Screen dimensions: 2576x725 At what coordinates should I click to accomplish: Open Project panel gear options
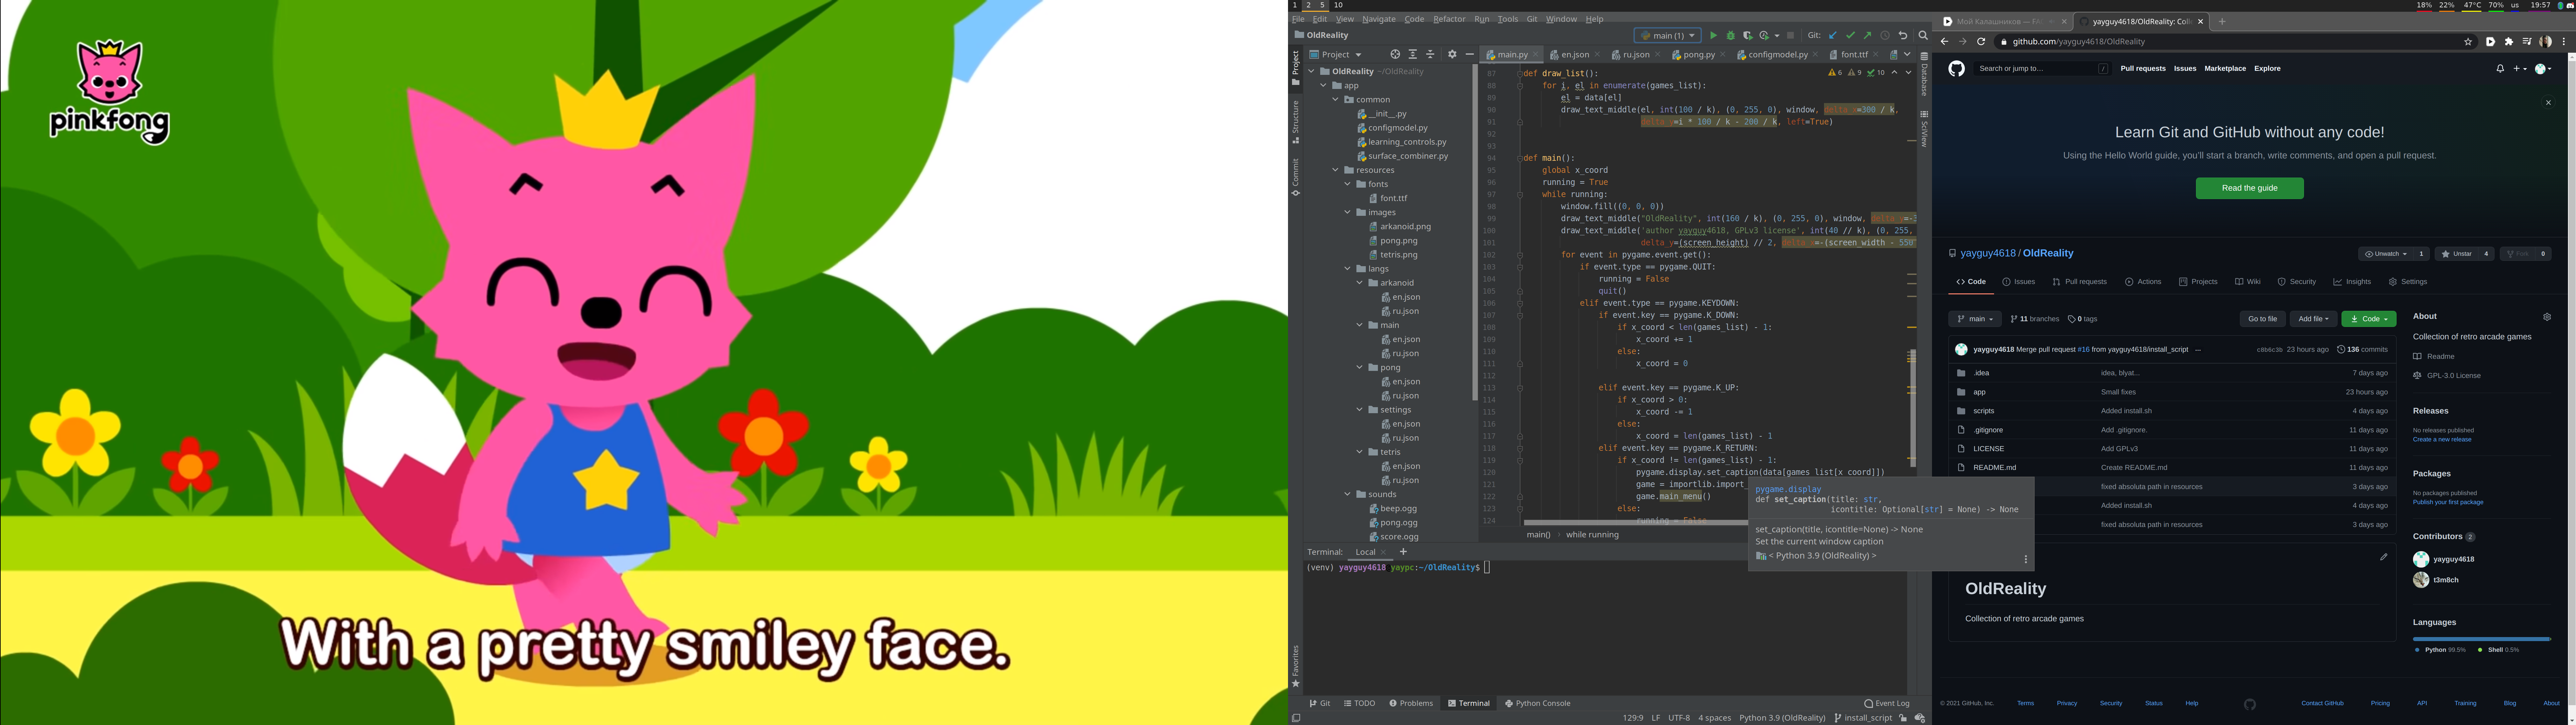point(1452,54)
